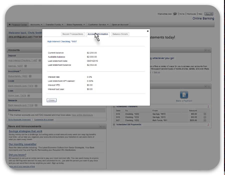Click the High Interest Checking, *1497 popup heading

62,41
